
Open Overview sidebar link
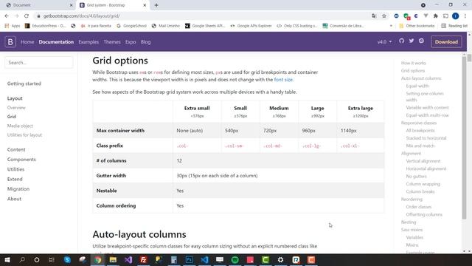[x=16, y=107]
